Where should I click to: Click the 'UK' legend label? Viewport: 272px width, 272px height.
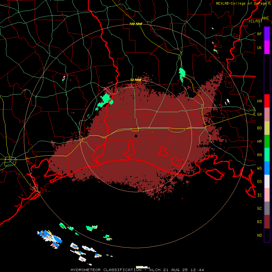pos(259,47)
